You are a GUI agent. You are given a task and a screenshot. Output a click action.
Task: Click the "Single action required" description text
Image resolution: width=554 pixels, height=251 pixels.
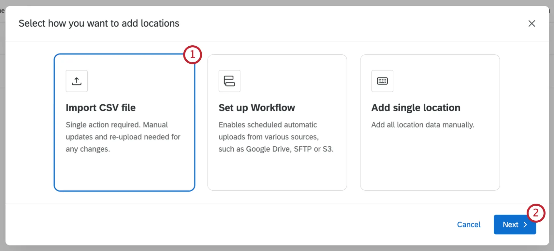point(123,137)
